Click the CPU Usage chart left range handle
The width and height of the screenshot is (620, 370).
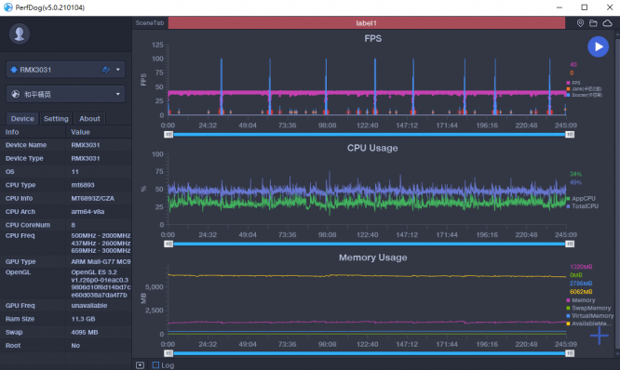pyautogui.click(x=168, y=244)
